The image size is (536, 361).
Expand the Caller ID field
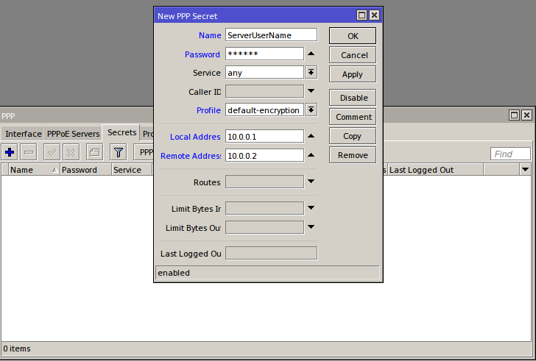(x=311, y=91)
